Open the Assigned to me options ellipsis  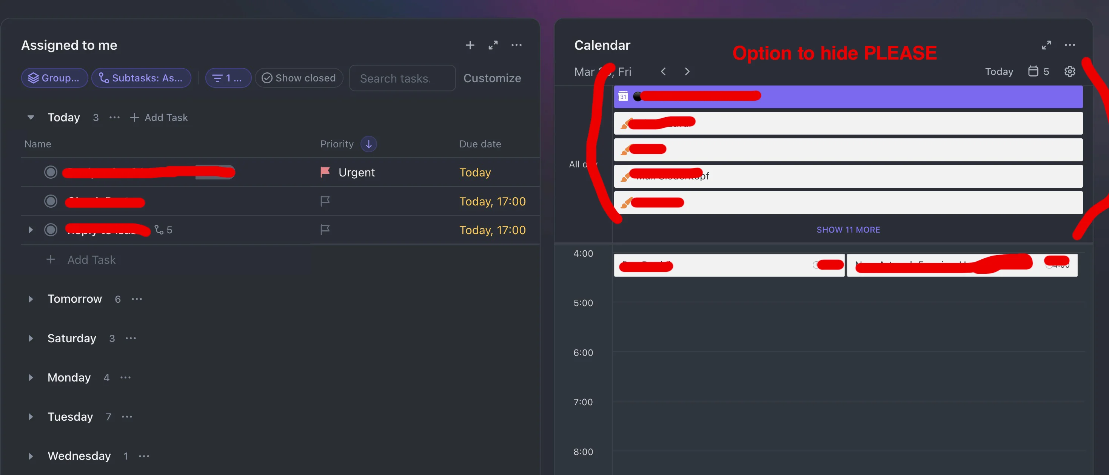[x=516, y=45]
